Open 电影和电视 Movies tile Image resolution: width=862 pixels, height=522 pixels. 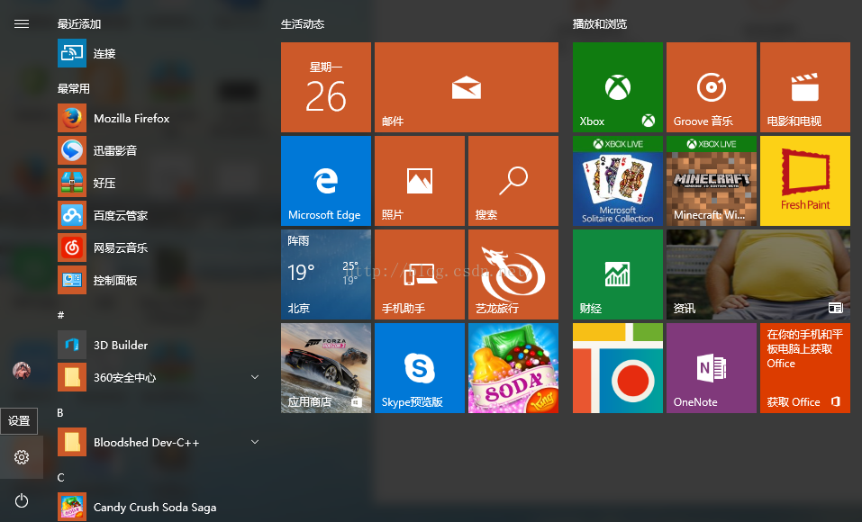pyautogui.click(x=805, y=87)
